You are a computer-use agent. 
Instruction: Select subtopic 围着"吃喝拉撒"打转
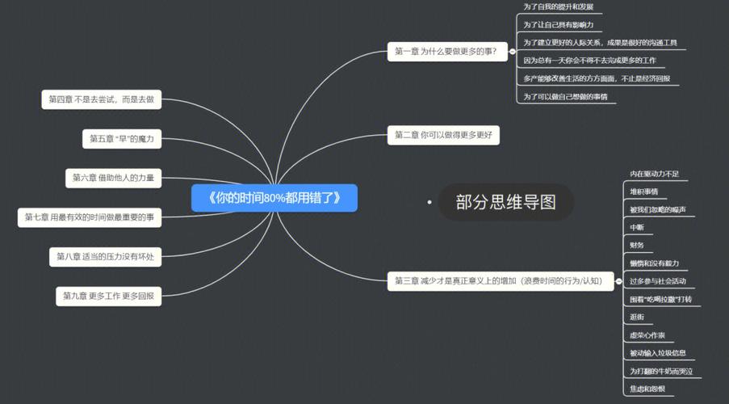(x=660, y=299)
